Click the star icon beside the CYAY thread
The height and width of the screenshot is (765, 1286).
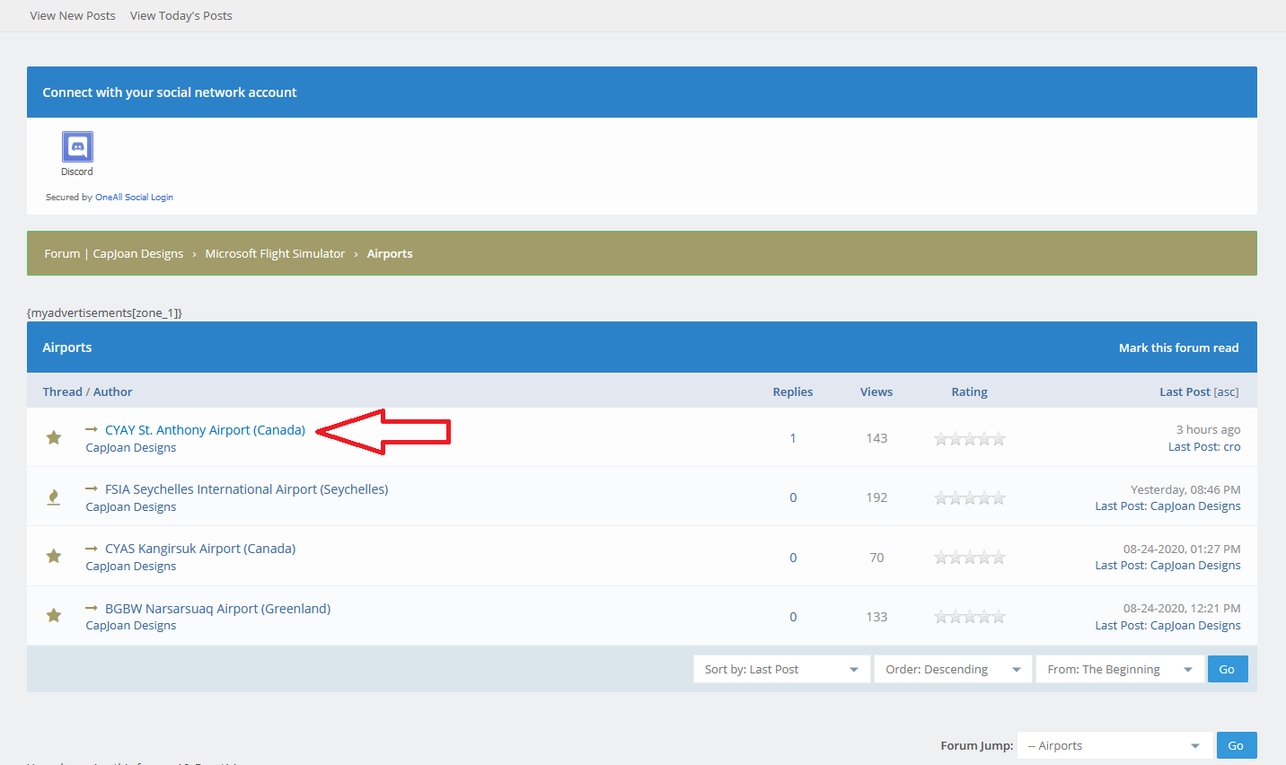tap(54, 437)
